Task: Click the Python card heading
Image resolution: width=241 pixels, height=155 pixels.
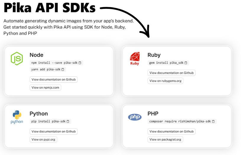Action: pyautogui.click(x=39, y=114)
